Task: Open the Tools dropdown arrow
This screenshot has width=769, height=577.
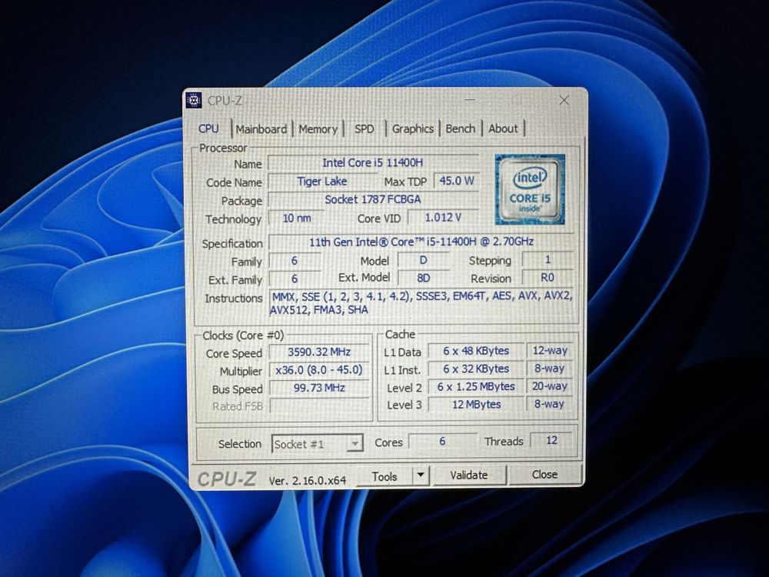Action: click(421, 475)
